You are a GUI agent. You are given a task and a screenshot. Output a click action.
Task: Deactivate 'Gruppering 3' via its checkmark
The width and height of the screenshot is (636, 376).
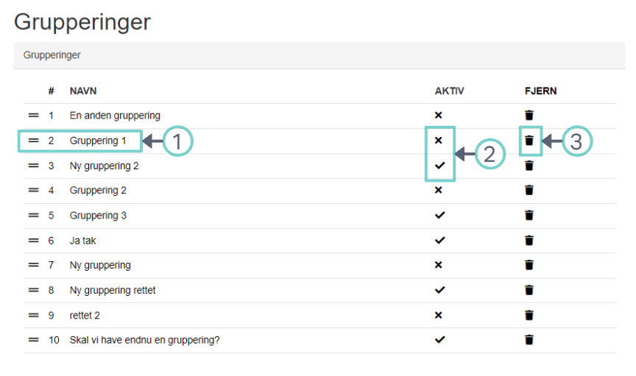click(x=439, y=216)
